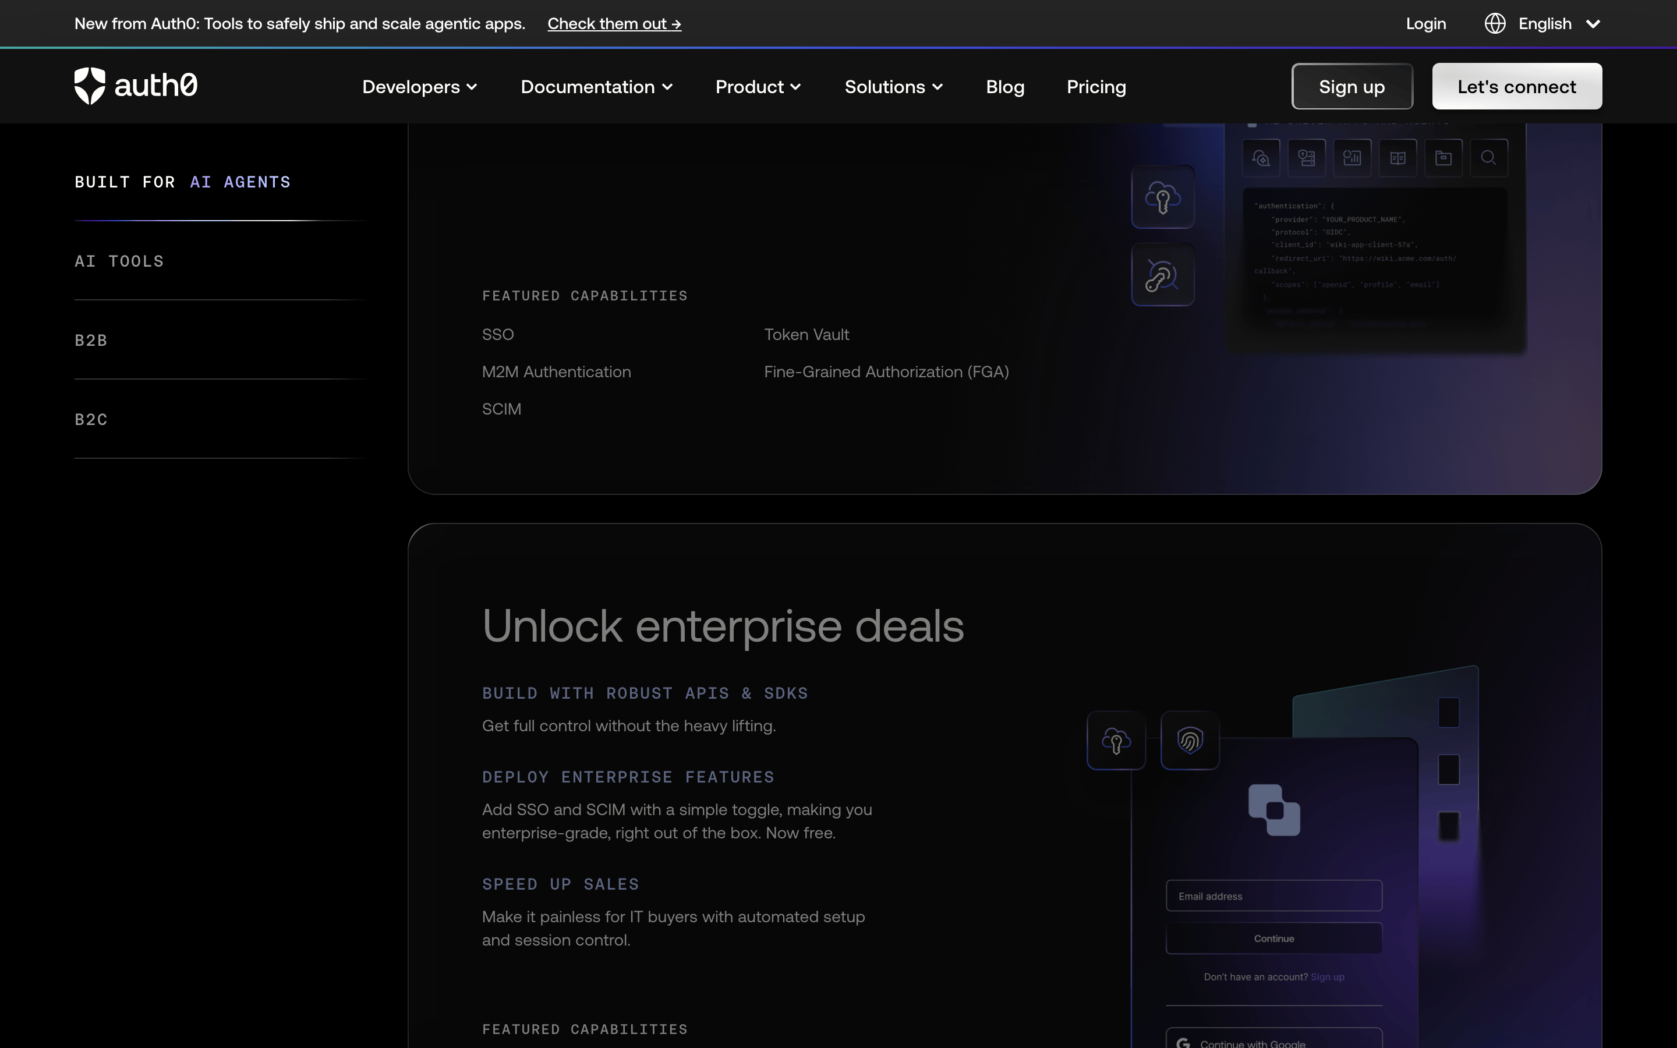Click the Let's connect button
Image resolution: width=1677 pixels, height=1048 pixels.
pos(1517,87)
